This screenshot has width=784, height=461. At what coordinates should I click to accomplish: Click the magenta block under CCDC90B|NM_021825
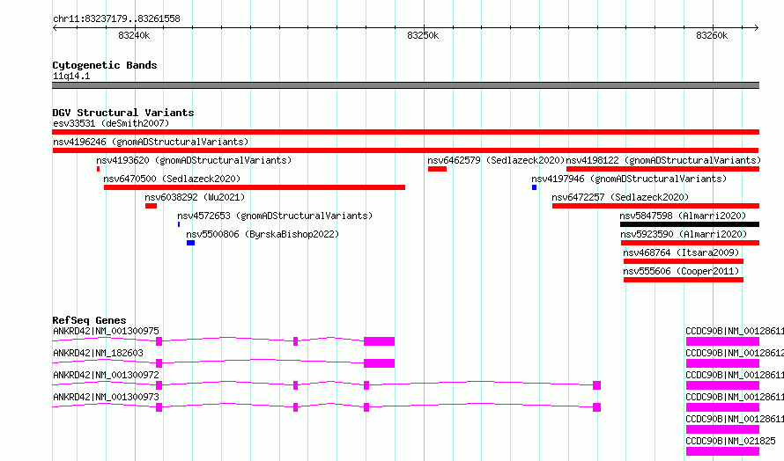point(722,451)
